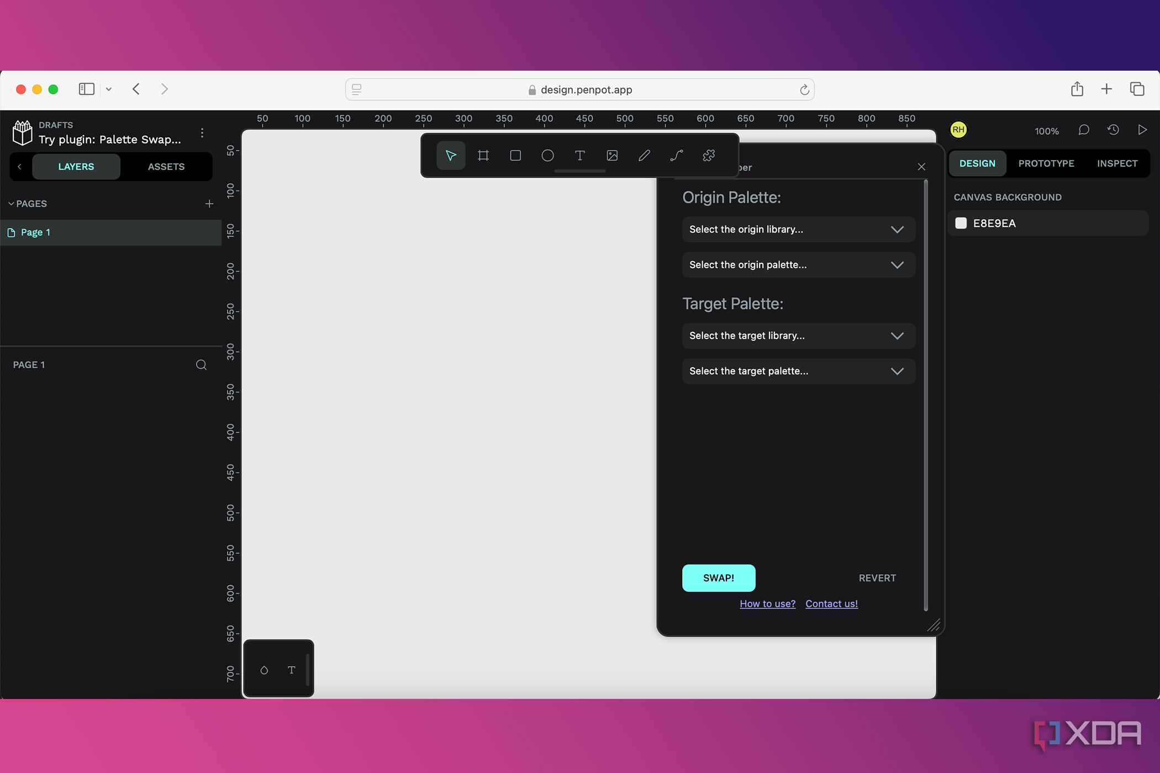Switch to the Assets tab
This screenshot has height=773, width=1160.
coord(166,167)
